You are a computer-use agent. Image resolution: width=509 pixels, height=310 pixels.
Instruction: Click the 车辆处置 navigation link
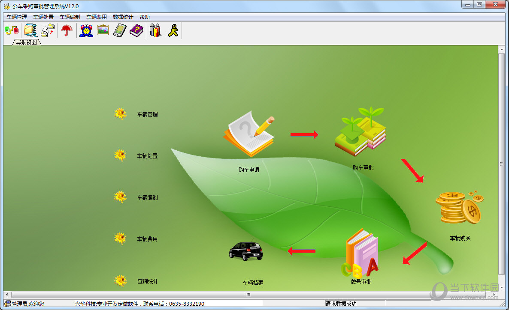click(147, 156)
